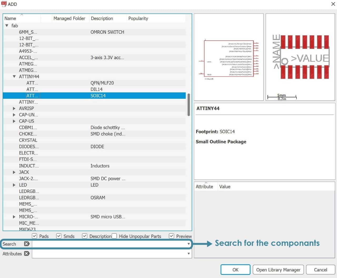Click the Cancel button

pyautogui.click(x=320, y=270)
